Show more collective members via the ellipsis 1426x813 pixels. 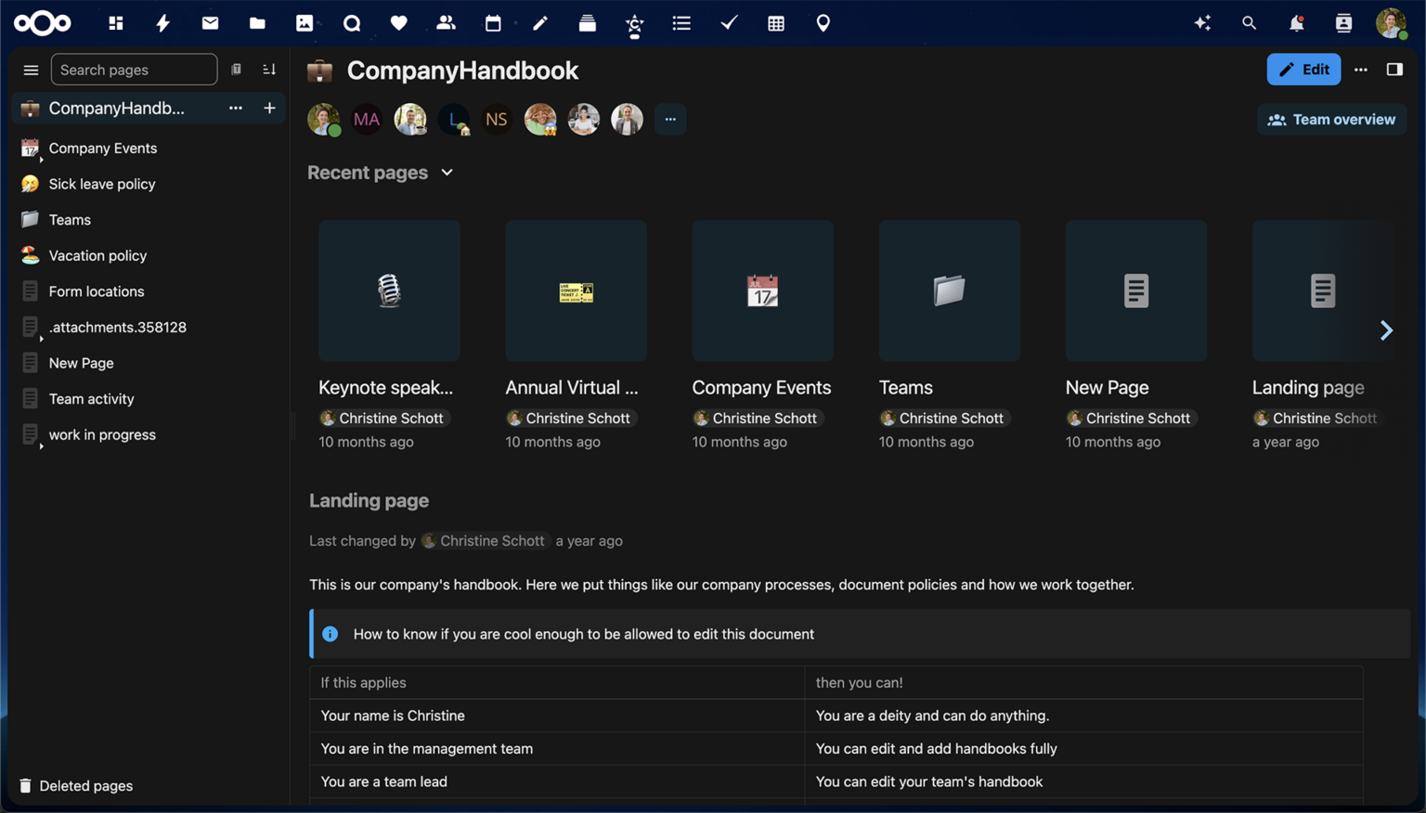click(670, 119)
